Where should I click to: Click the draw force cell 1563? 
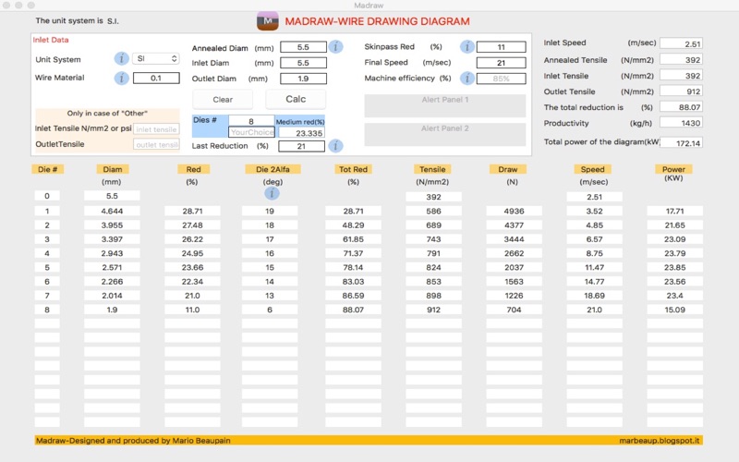[x=515, y=282]
